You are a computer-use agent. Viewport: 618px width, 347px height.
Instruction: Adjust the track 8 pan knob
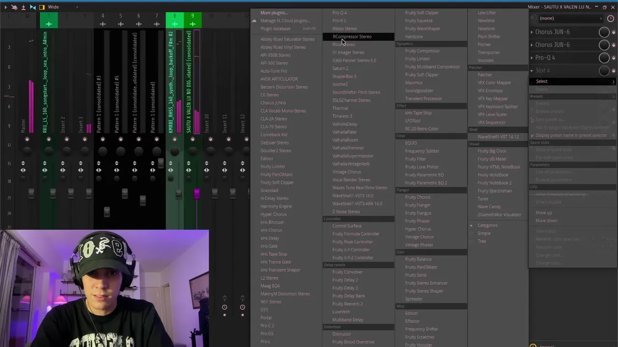(174, 151)
